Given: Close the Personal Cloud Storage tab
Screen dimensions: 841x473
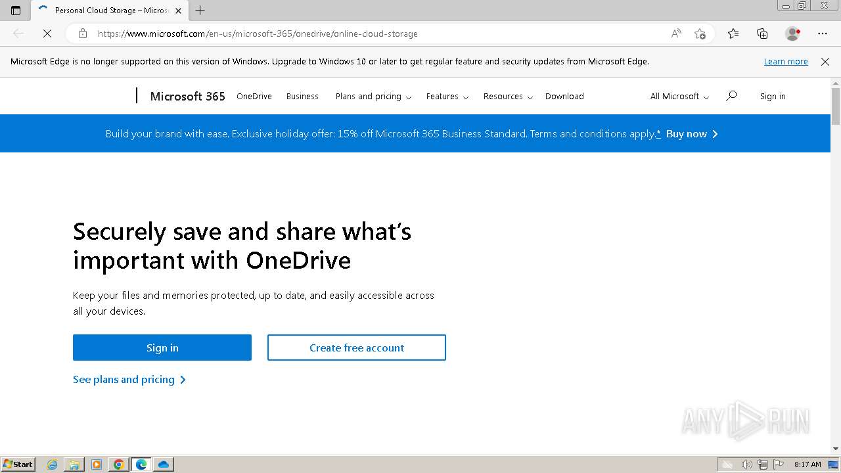Looking at the screenshot, I should pyautogui.click(x=178, y=11).
